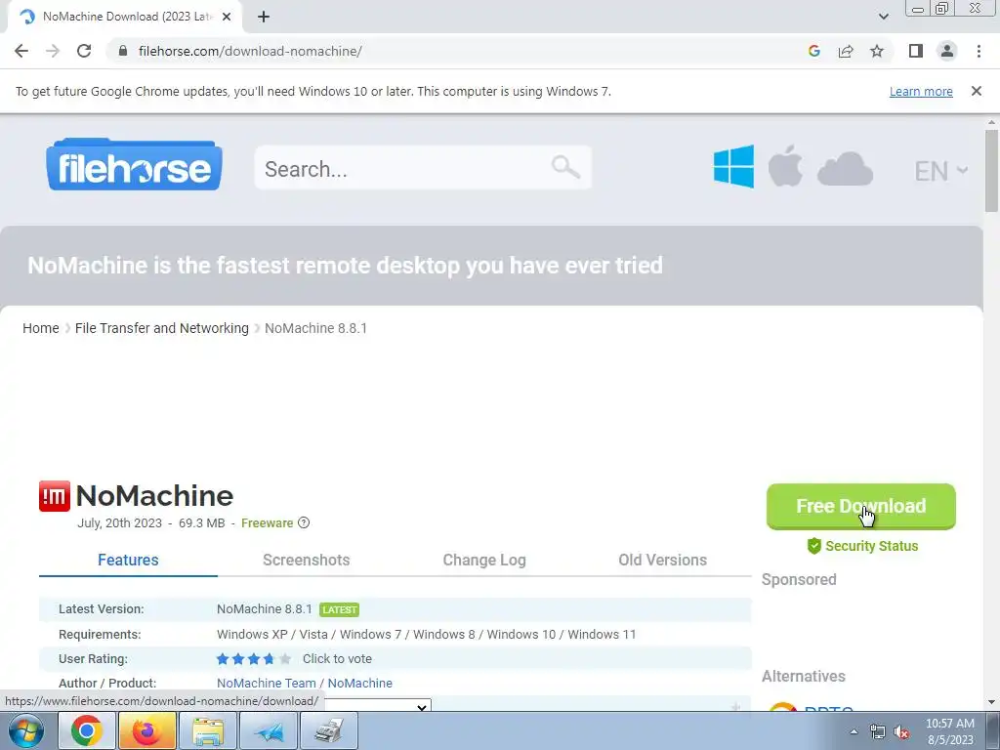Switch to the Screenshots tab

click(x=306, y=560)
